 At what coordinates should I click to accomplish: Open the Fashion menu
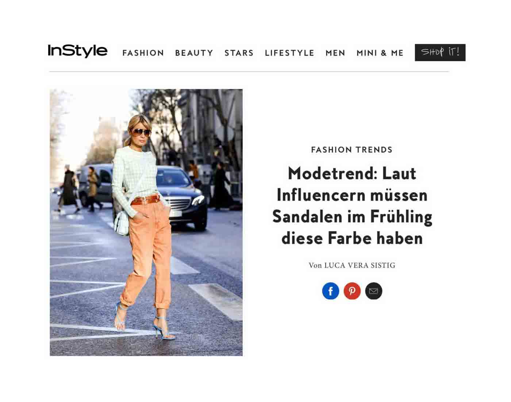coord(143,53)
